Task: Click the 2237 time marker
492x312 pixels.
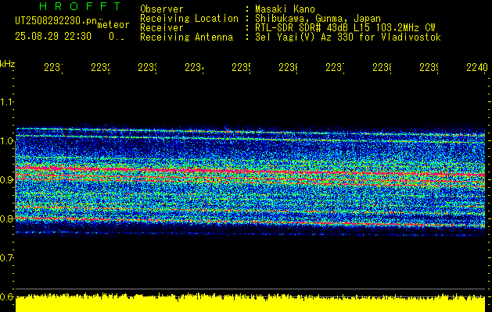Action: (335, 67)
